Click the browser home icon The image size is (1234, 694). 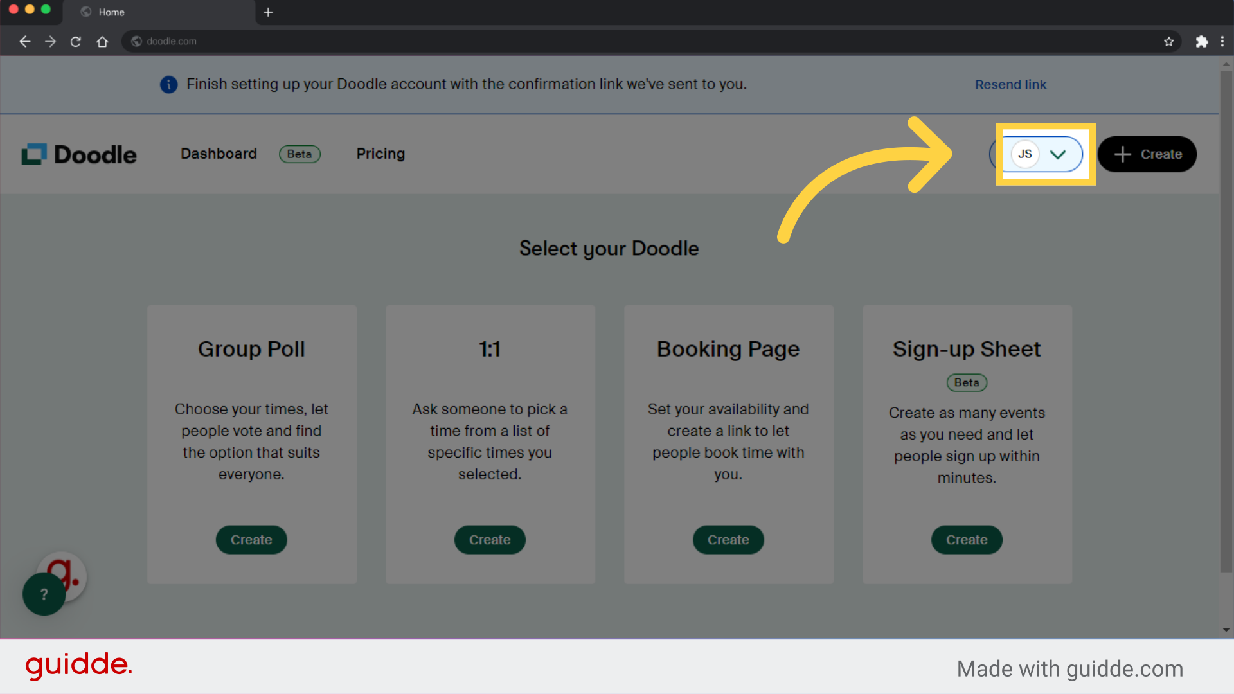pos(102,41)
